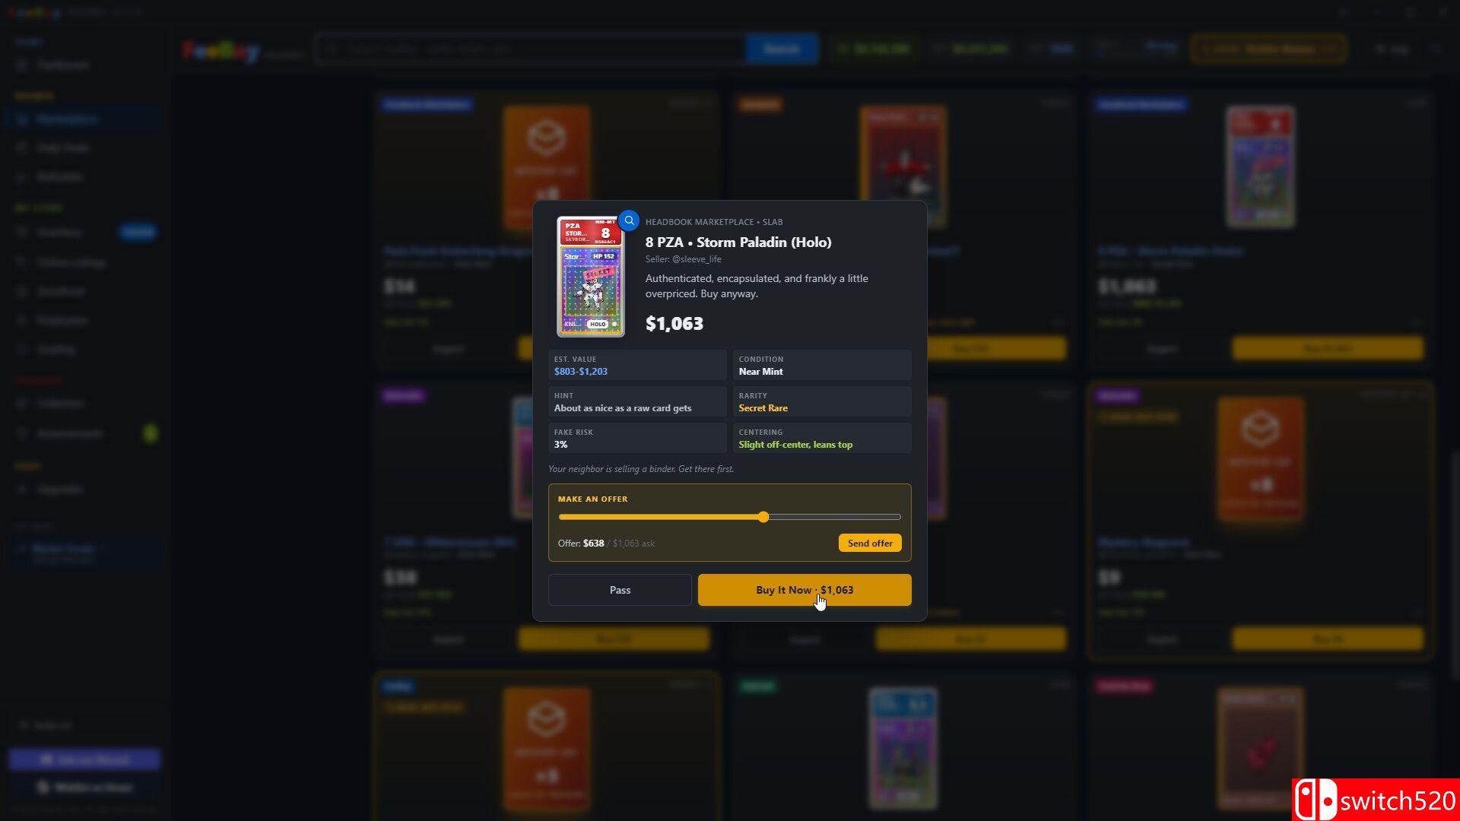Image resolution: width=1460 pixels, height=821 pixels.
Task: Click the hint "About as nice as a raw card gets"
Action: (623, 408)
